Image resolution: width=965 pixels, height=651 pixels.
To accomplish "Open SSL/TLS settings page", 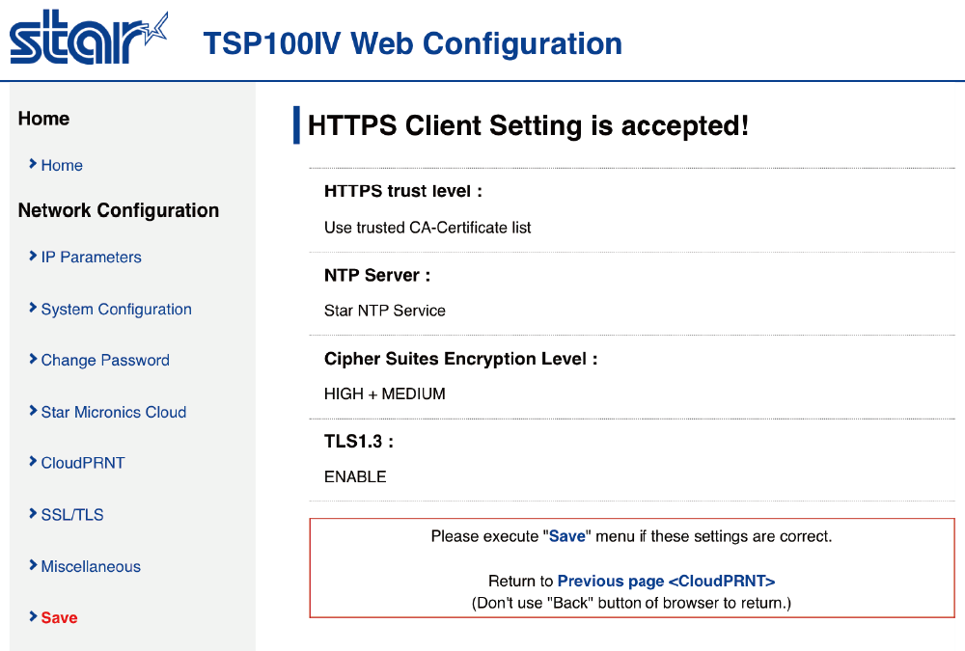I will click(72, 515).
